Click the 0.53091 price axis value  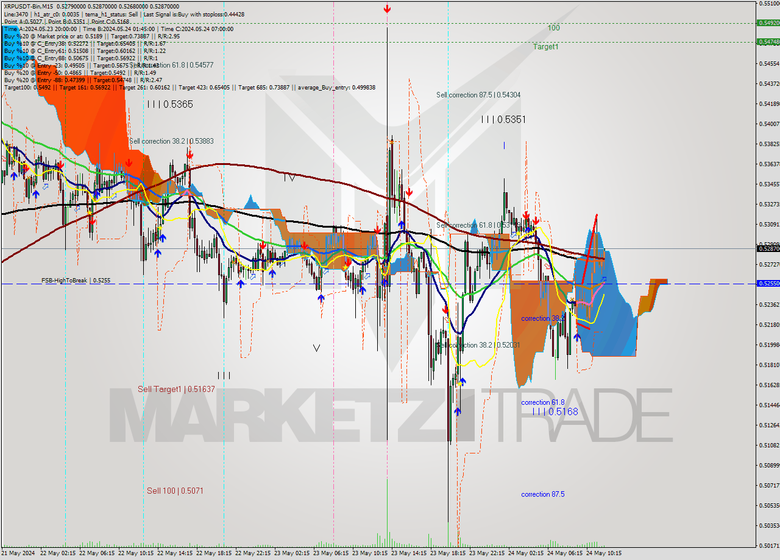[x=769, y=224]
